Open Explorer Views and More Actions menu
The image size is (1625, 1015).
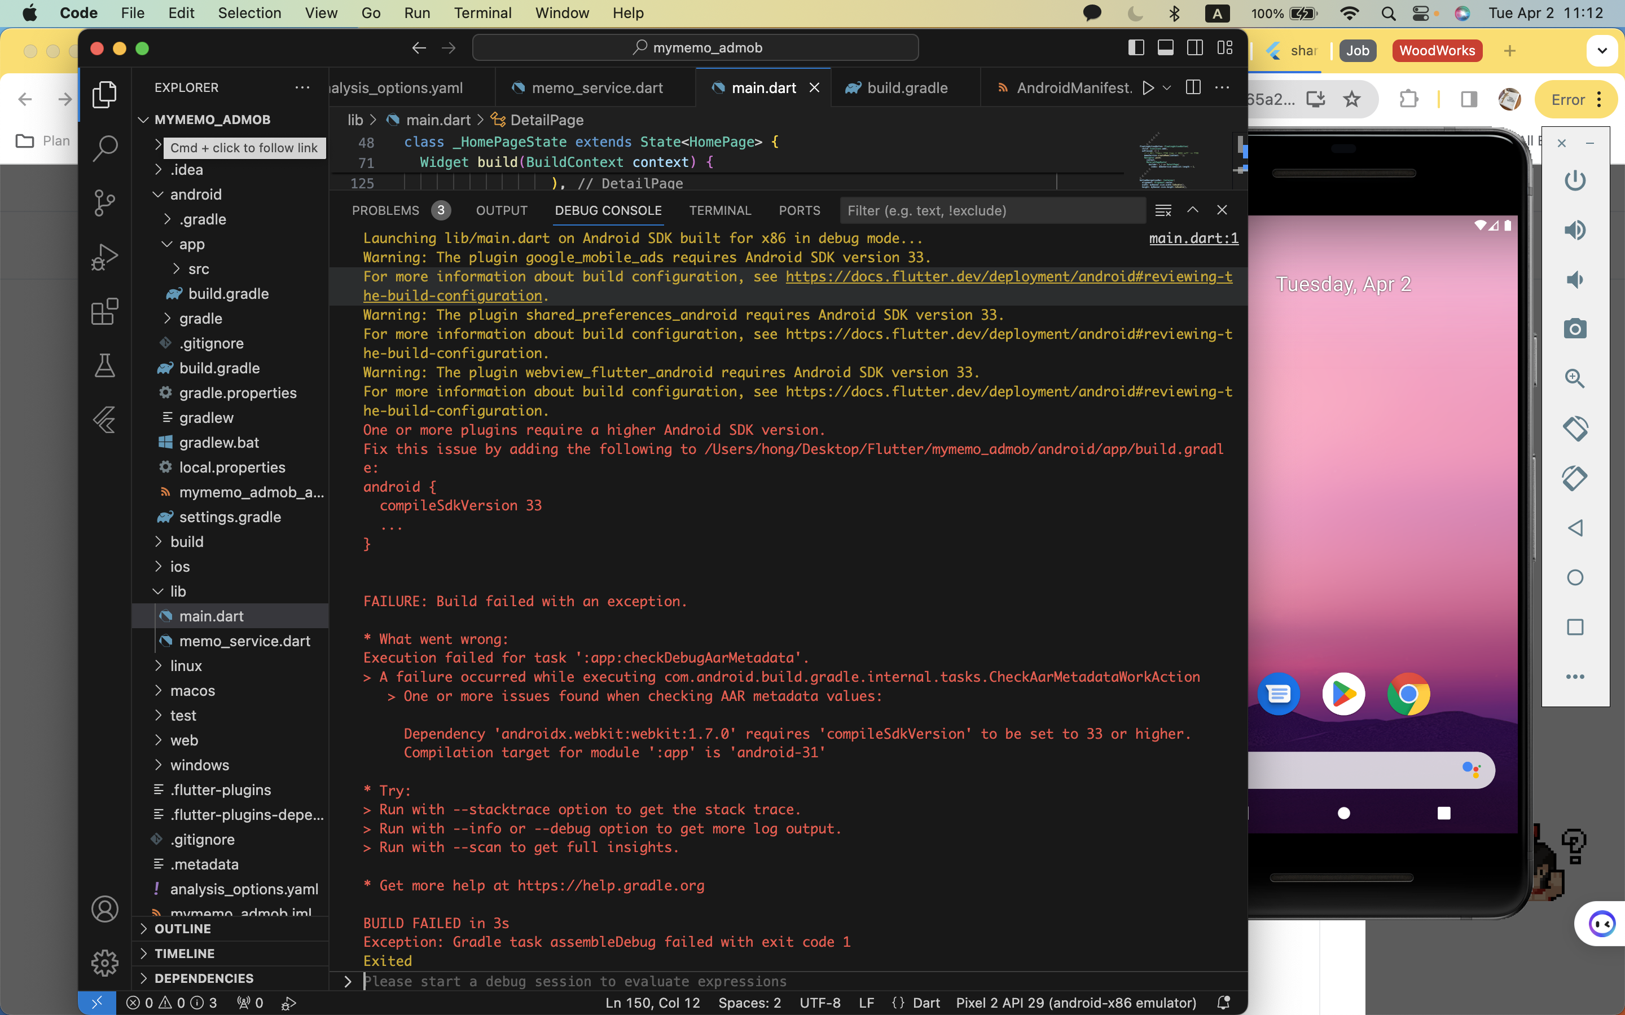pyautogui.click(x=303, y=87)
